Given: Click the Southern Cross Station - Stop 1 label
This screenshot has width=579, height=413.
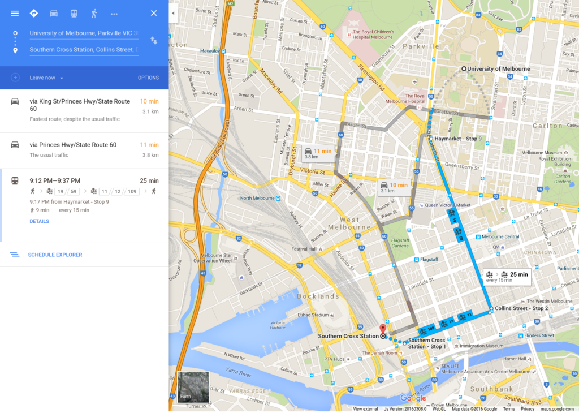Looking at the screenshot, I should [x=426, y=343].
